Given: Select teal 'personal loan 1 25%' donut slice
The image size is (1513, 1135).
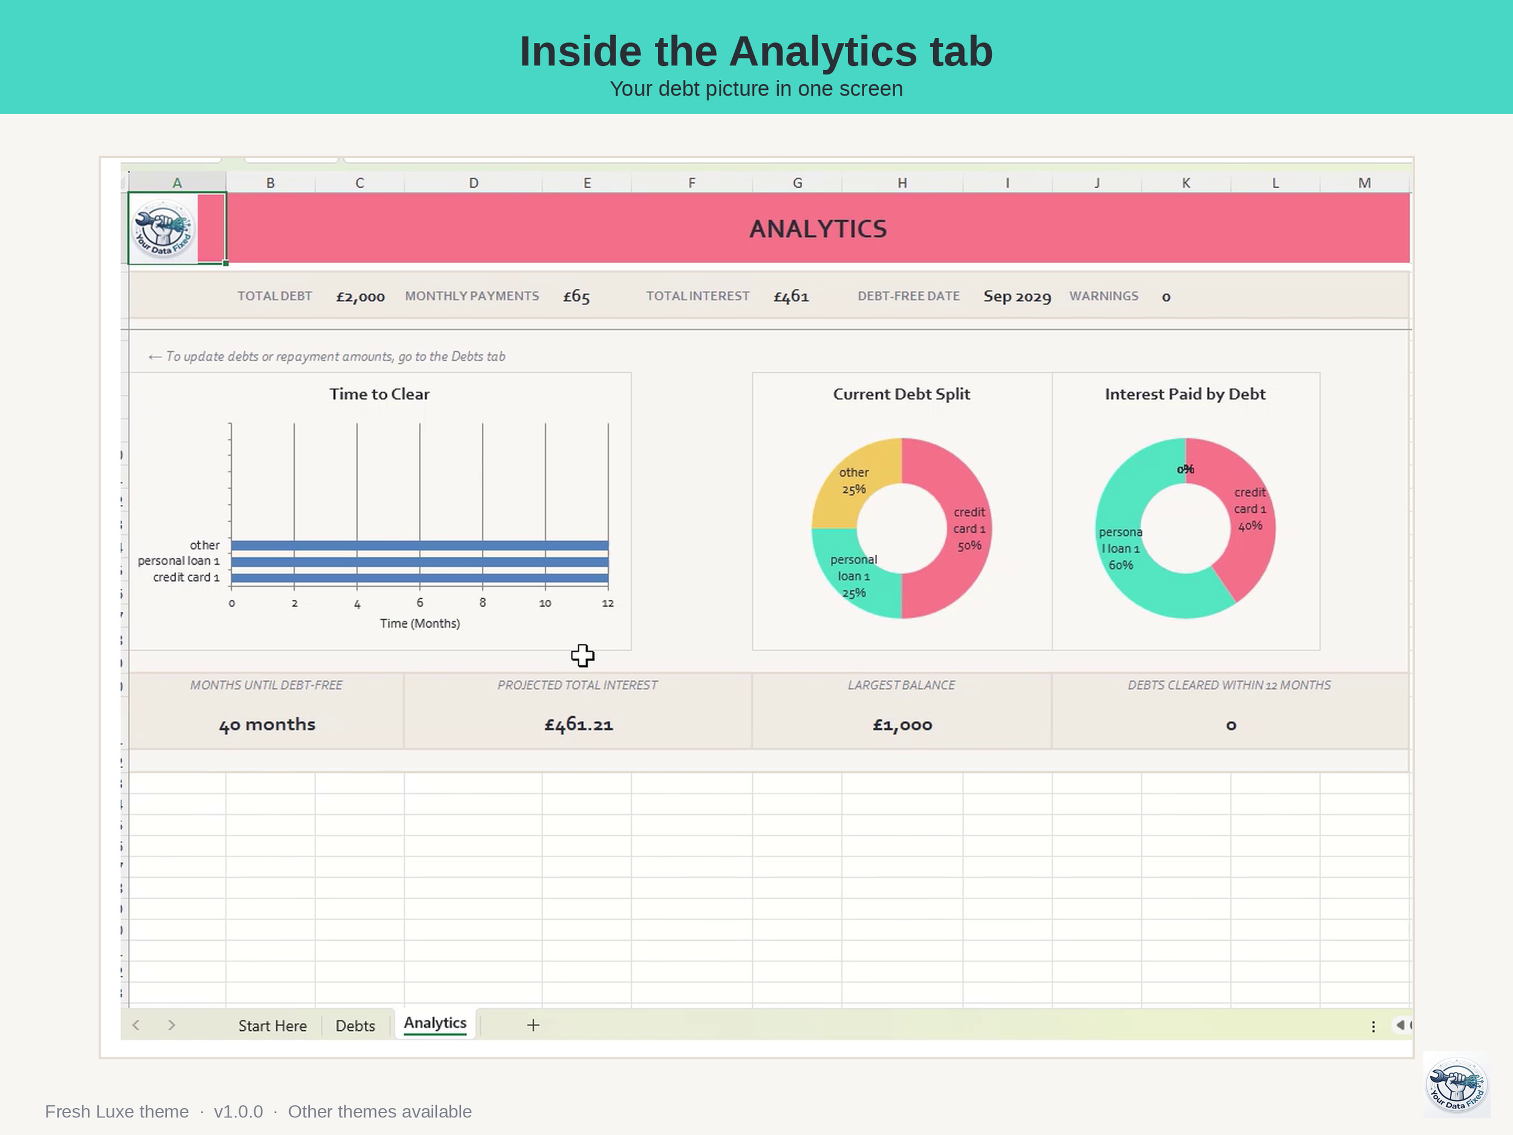Looking at the screenshot, I should (x=853, y=576).
